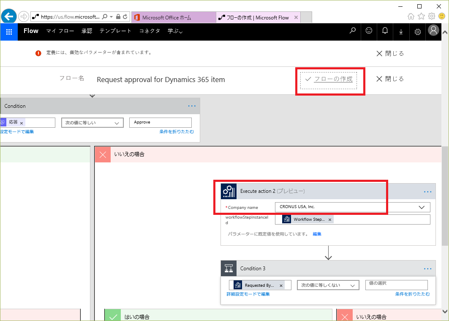Click 詳細設定モードで編集 link in Condition 3
Image resolution: width=449 pixels, height=321 pixels.
tap(248, 294)
